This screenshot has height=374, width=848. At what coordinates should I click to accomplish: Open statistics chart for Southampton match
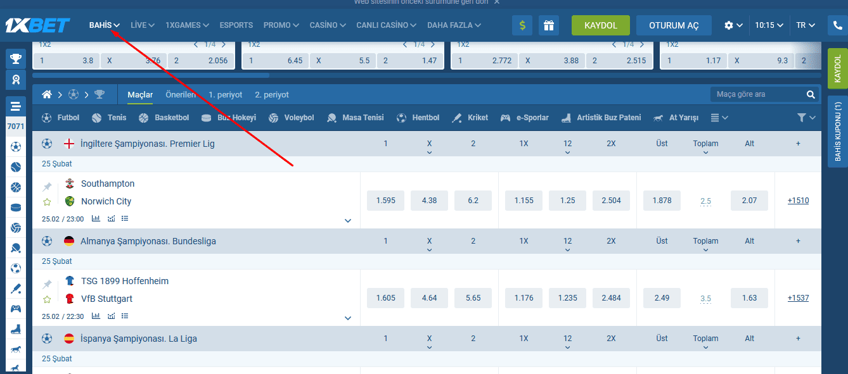96,218
